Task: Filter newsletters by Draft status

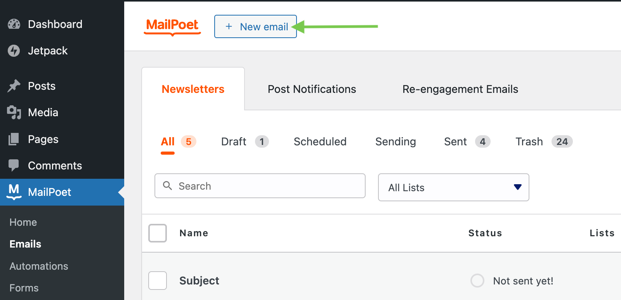Action: coord(234,142)
